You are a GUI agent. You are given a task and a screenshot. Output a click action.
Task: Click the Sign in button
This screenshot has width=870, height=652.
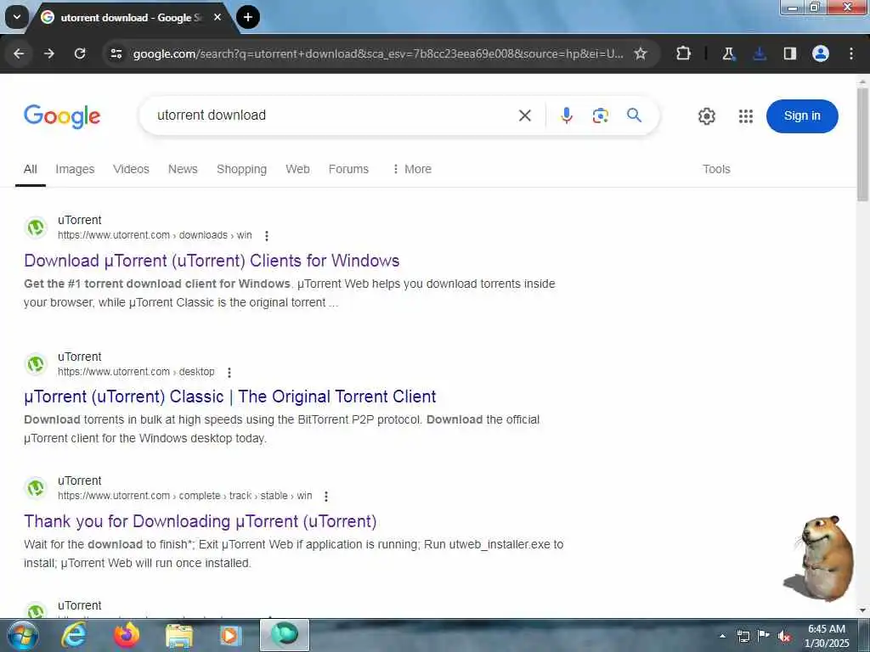coord(802,115)
